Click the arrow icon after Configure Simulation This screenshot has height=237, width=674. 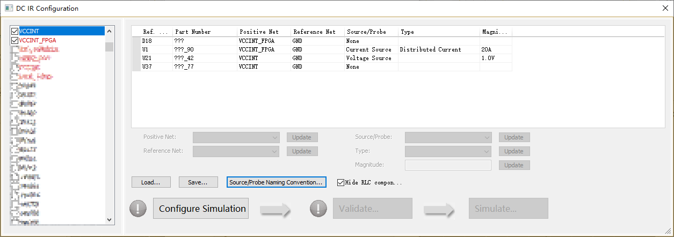click(276, 210)
